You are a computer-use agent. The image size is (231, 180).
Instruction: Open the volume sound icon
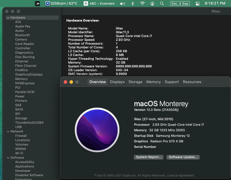122,4
